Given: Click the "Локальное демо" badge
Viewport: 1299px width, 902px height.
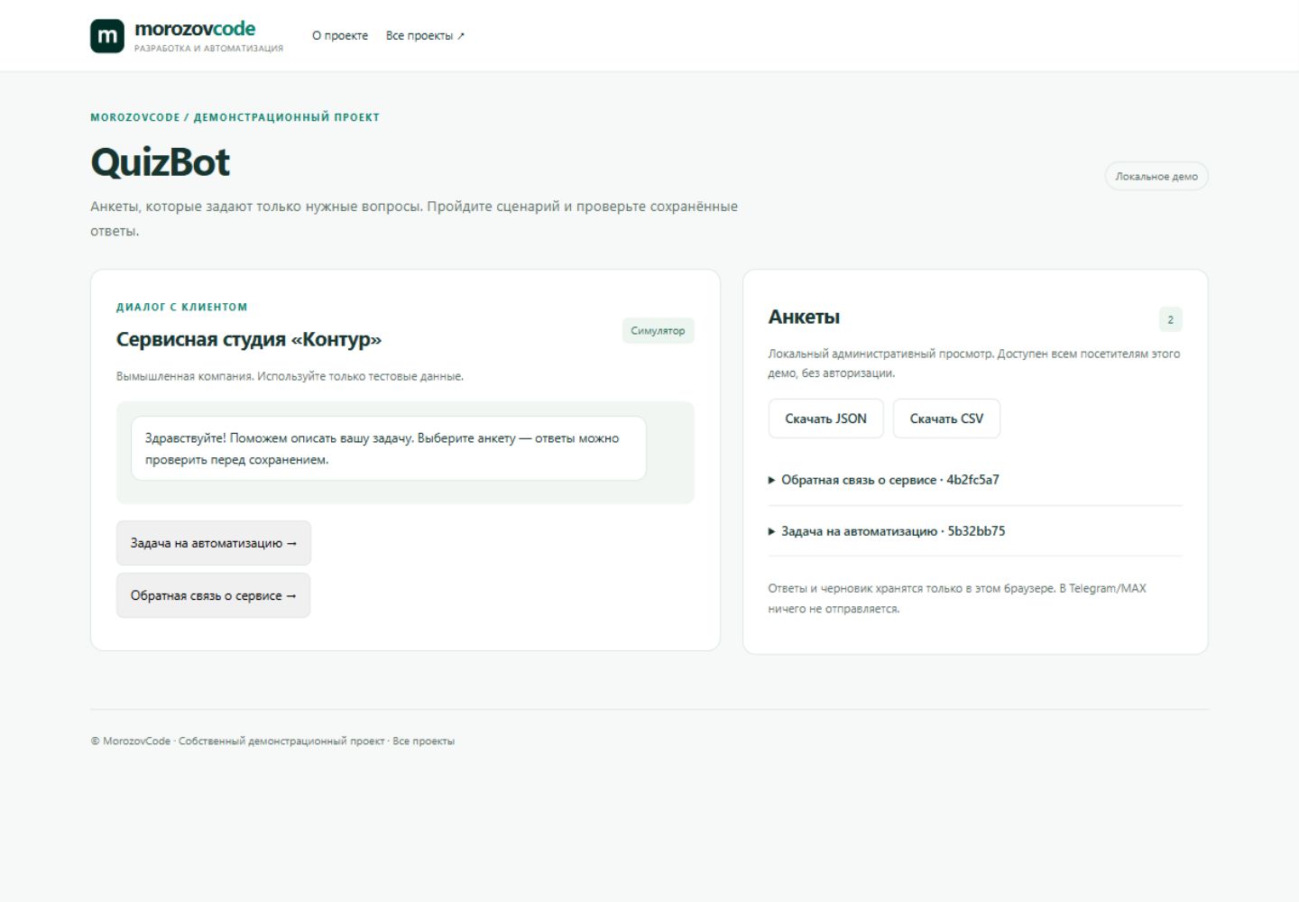Looking at the screenshot, I should click(x=1156, y=177).
